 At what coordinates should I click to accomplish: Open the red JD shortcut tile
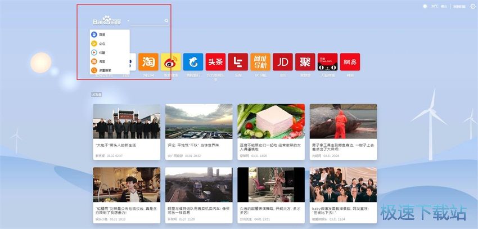pos(283,62)
